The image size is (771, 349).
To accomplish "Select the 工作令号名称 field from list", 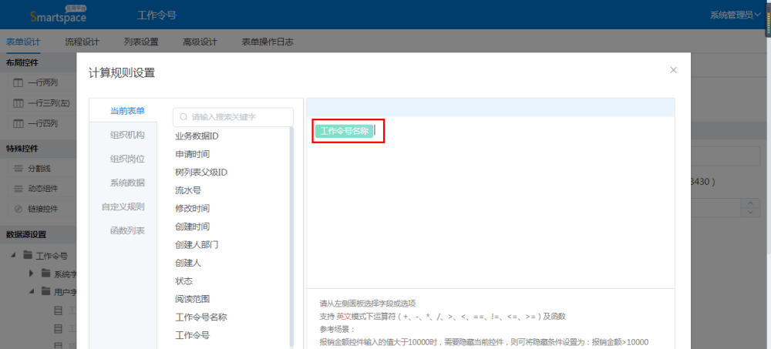I will coord(200,317).
